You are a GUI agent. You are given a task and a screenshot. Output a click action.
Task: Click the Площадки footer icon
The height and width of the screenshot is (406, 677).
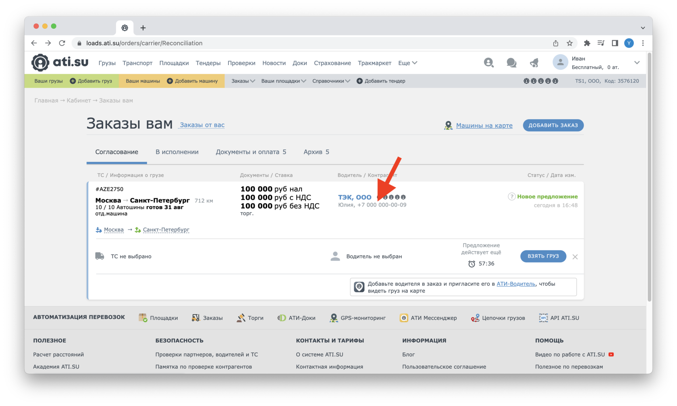[143, 318]
